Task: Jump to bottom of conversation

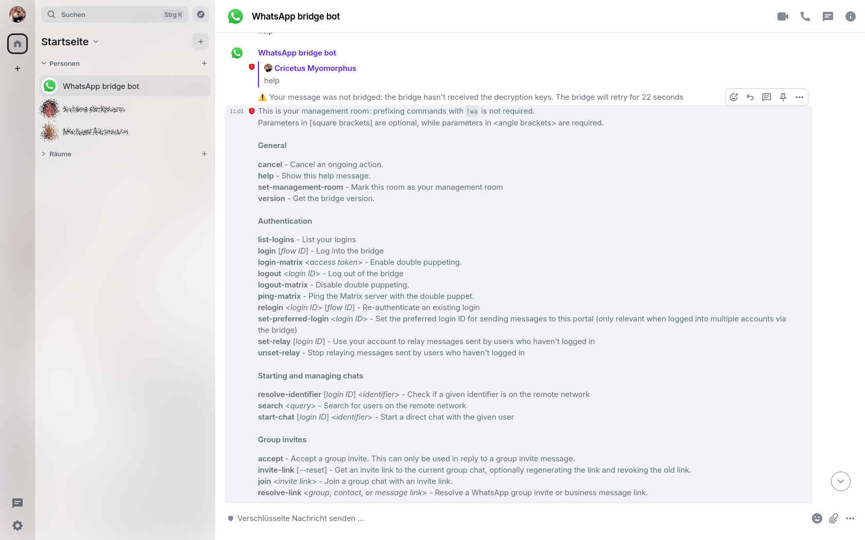Action: pos(840,481)
